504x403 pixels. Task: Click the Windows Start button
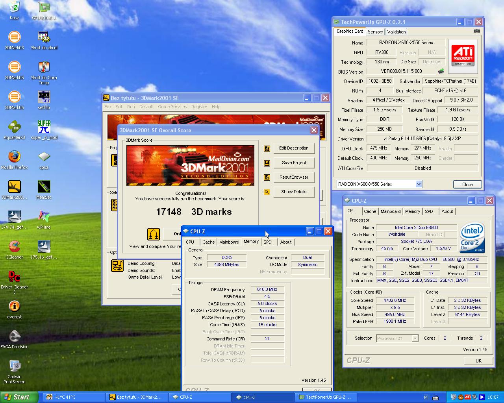tap(19, 397)
